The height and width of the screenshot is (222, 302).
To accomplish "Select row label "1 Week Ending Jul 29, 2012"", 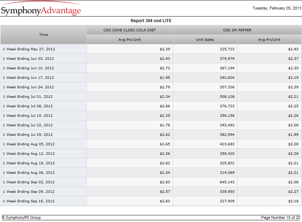I will pos(28,135).
